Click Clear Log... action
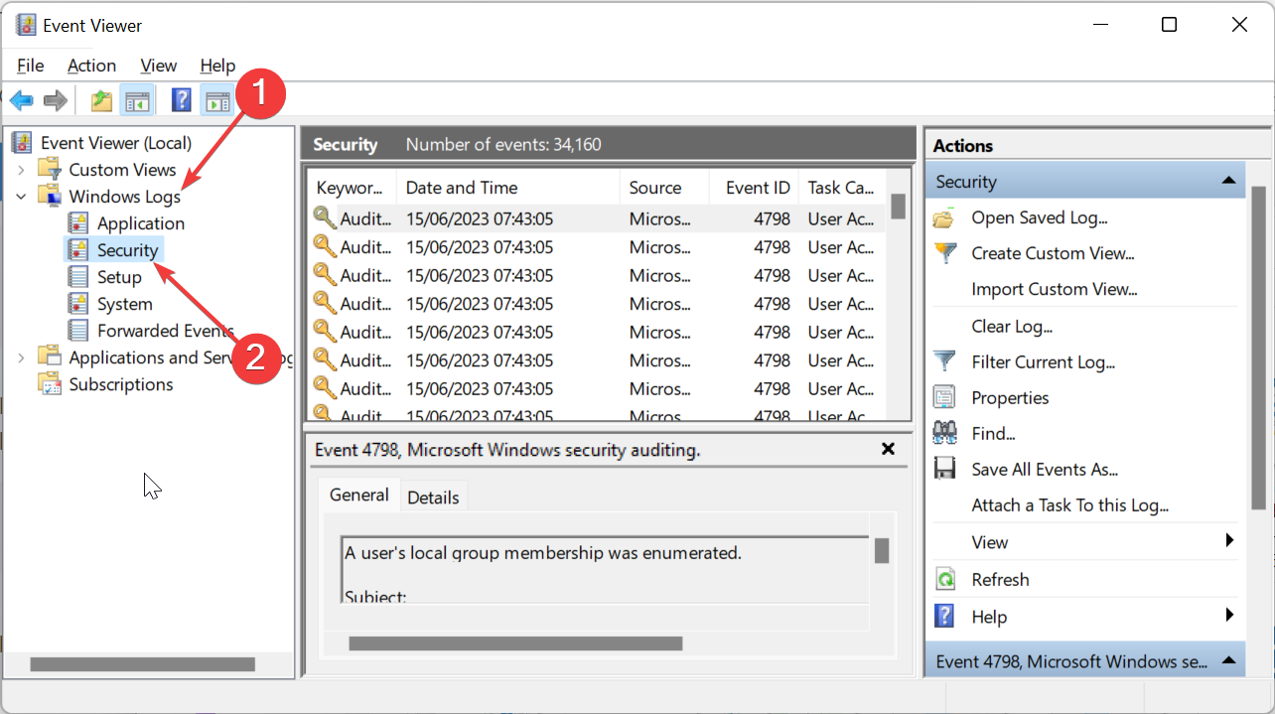Screen dimensions: 1275x714 [1012, 326]
